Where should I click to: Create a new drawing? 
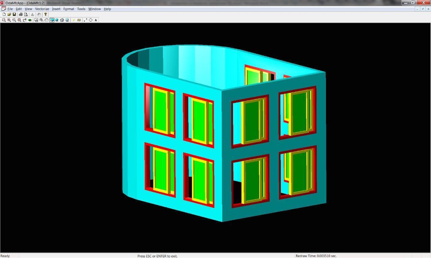click(4, 14)
